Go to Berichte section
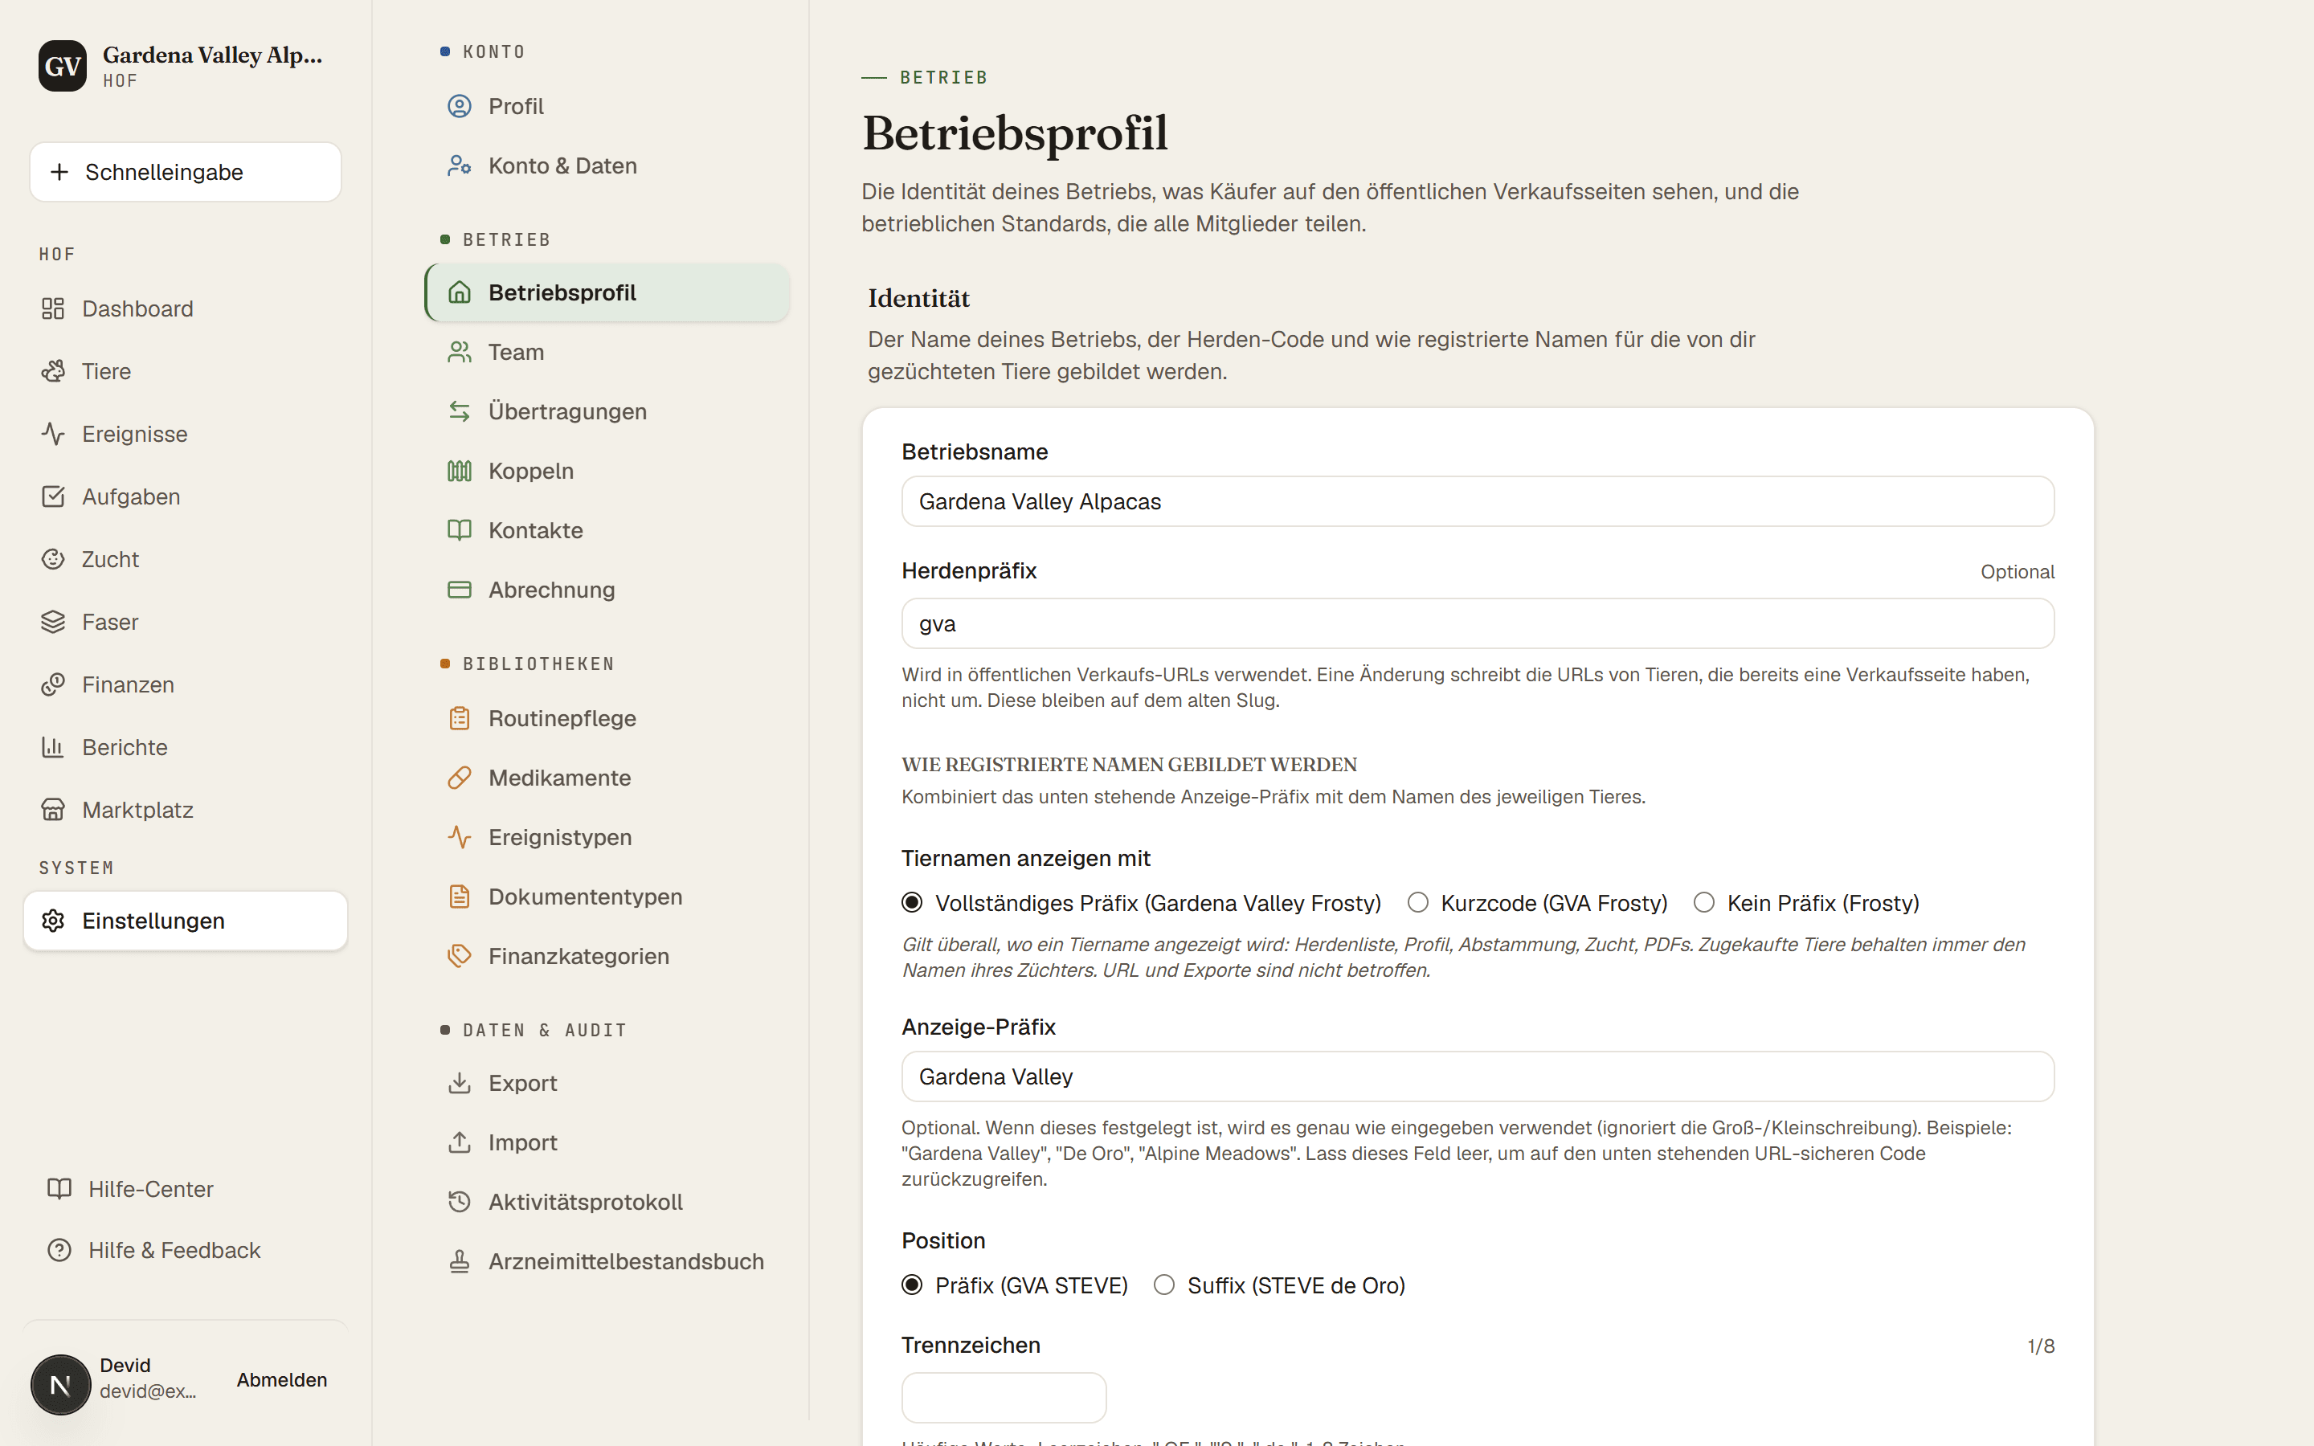Screen dimensions: 2314x1446 point(186,747)
